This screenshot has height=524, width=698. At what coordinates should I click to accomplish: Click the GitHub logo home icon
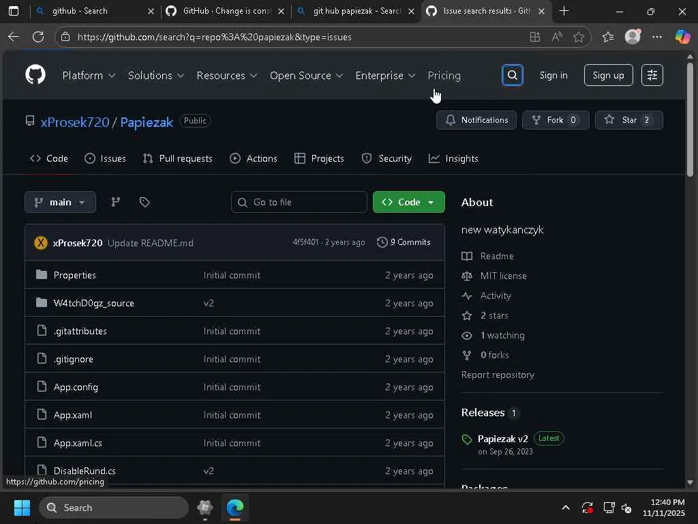click(x=35, y=74)
